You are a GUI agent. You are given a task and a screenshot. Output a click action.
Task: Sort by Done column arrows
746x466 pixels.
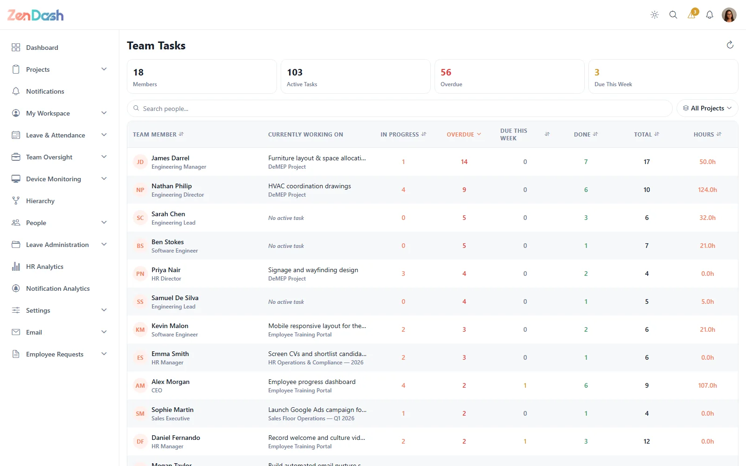point(595,134)
